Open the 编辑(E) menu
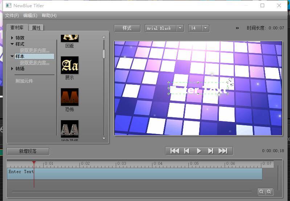This screenshot has height=201, width=290. pos(30,16)
